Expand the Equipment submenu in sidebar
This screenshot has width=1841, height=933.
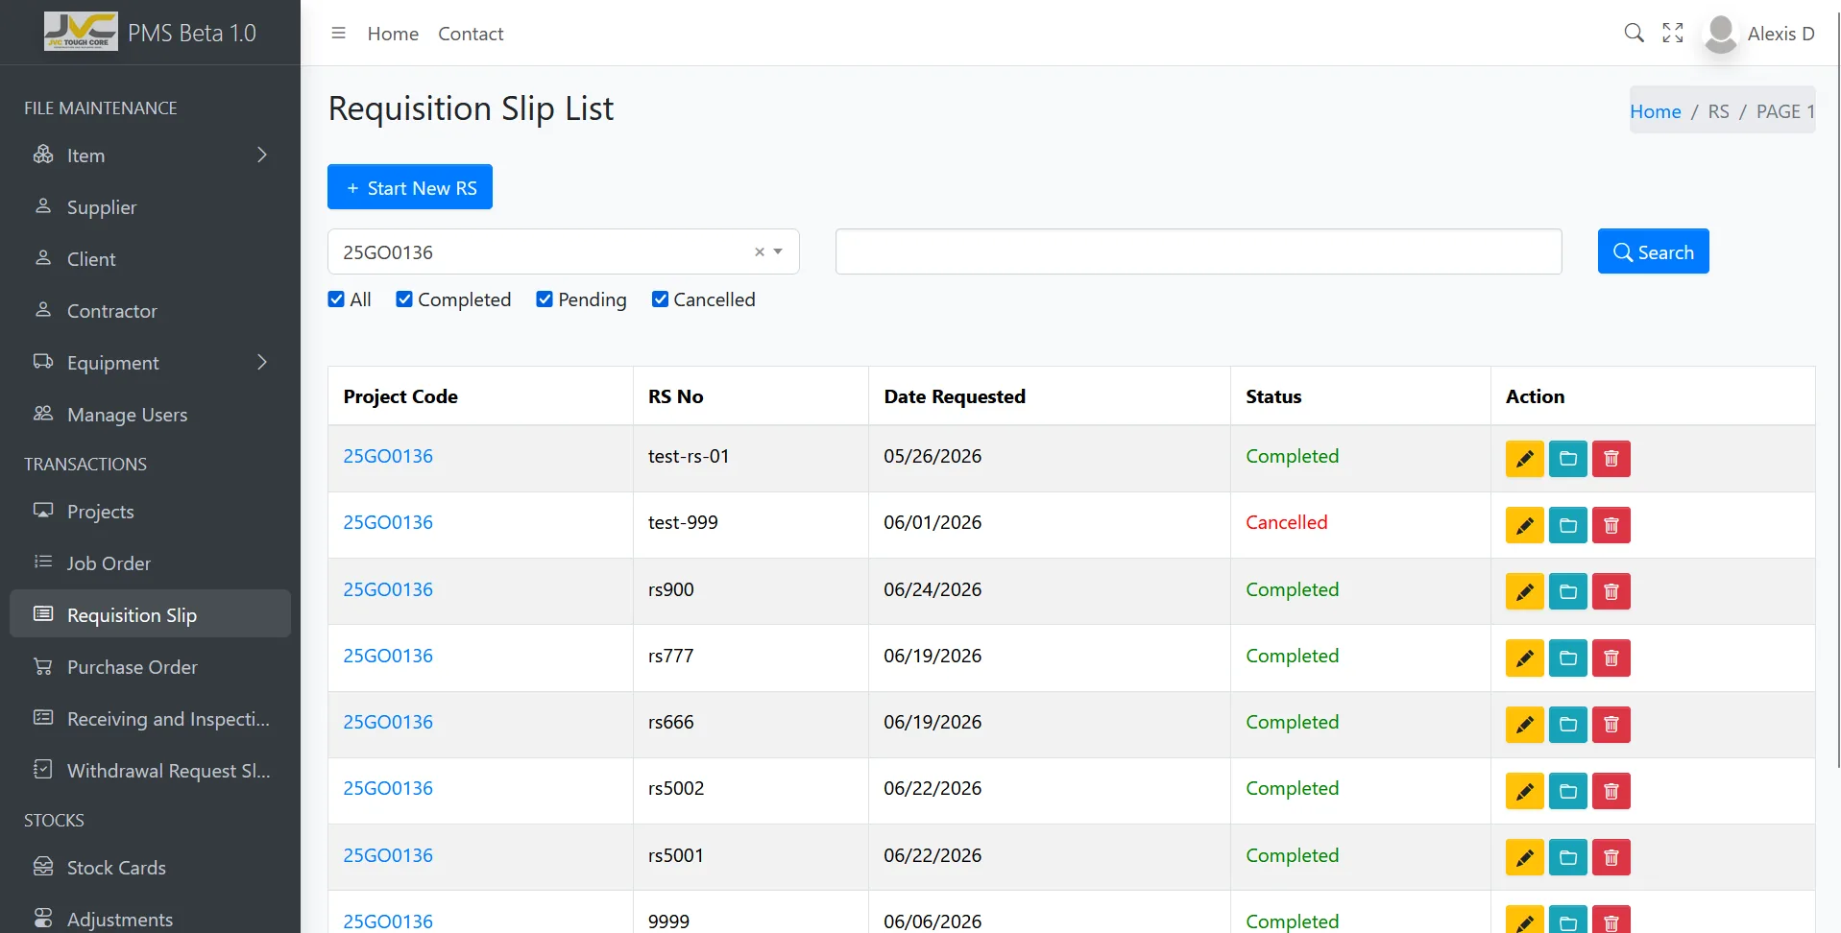pyautogui.click(x=150, y=363)
